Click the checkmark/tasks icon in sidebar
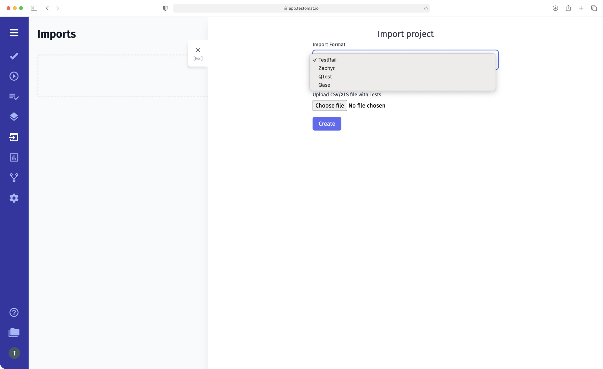This screenshot has height=369, width=603. [14, 56]
